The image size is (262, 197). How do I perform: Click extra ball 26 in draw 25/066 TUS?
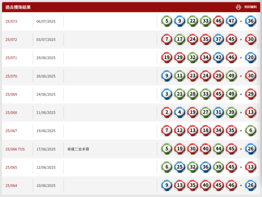[x=251, y=149]
